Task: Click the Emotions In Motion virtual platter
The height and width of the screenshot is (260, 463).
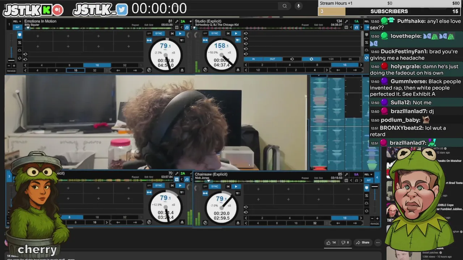Action: tap(166, 55)
